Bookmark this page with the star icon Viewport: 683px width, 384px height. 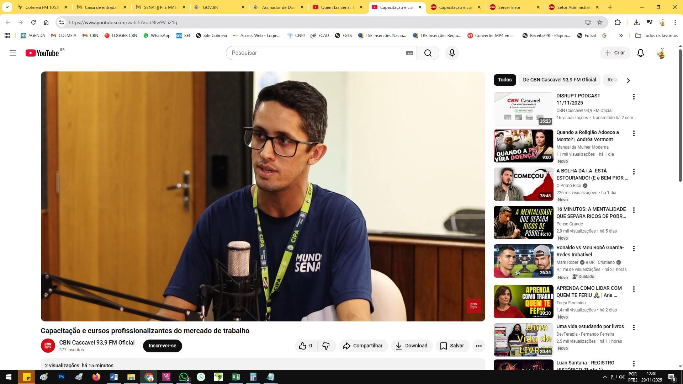(x=600, y=22)
